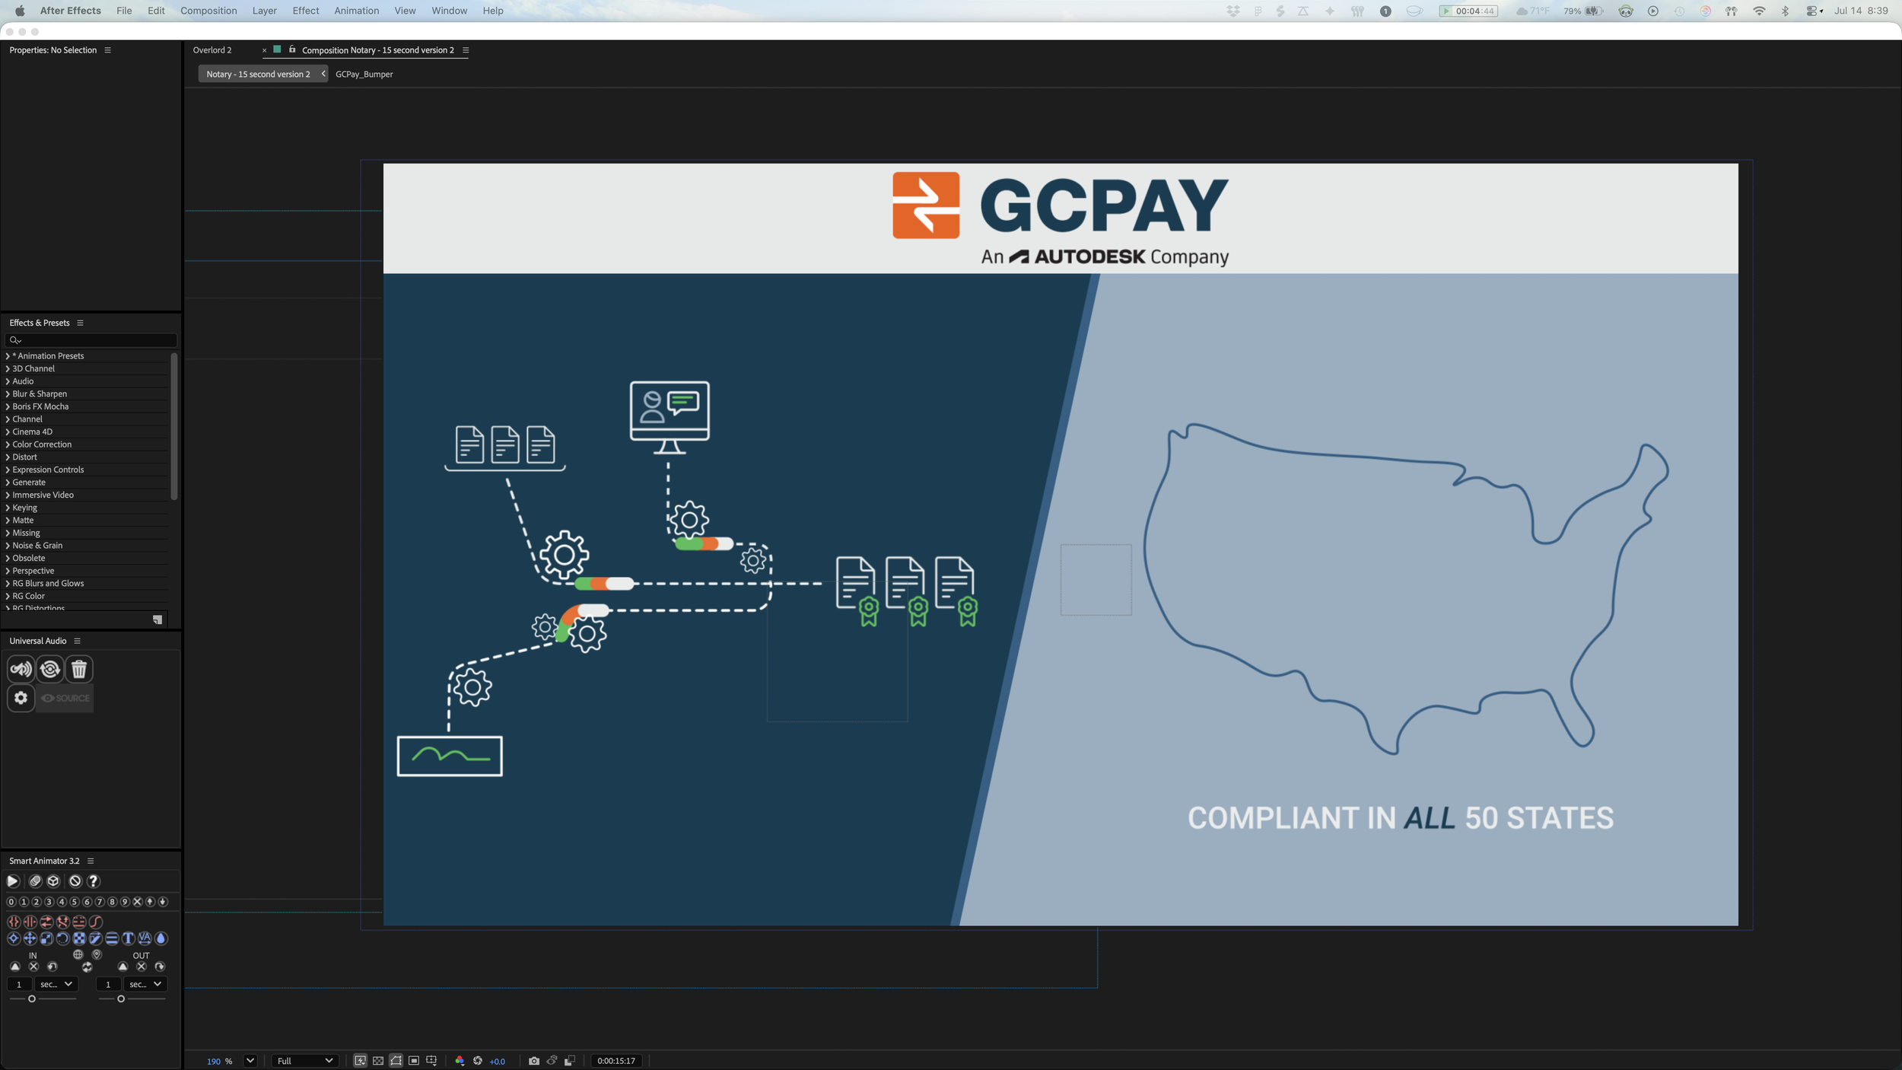This screenshot has height=1070, width=1902.
Task: Expand the Distort effects category
Action: [x=8, y=457]
